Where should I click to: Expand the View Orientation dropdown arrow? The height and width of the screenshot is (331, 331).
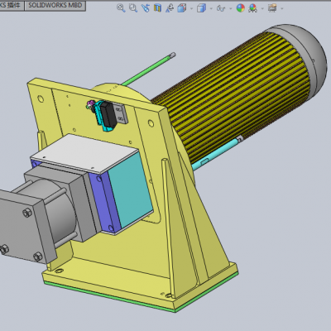191,8
